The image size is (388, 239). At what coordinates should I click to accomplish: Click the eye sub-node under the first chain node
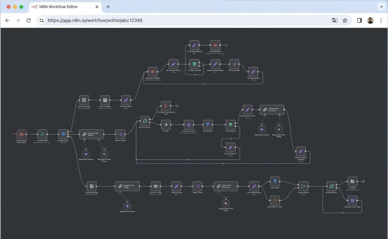(104, 154)
